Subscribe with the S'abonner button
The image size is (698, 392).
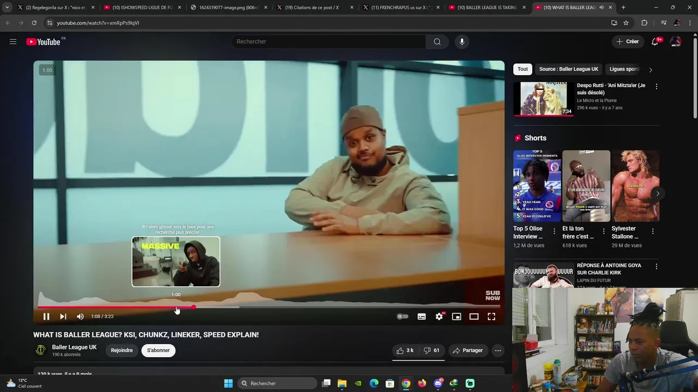tap(158, 351)
